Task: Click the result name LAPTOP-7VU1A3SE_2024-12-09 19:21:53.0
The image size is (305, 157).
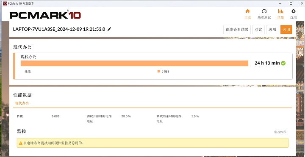Action: (x=59, y=29)
